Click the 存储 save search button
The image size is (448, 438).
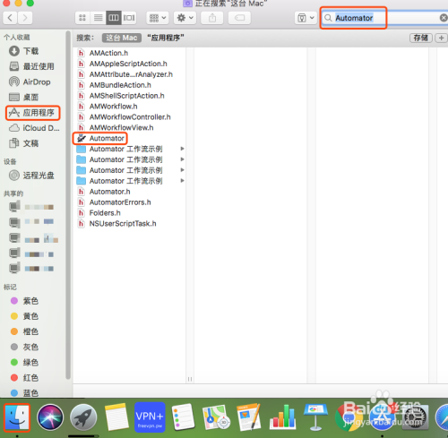click(421, 38)
